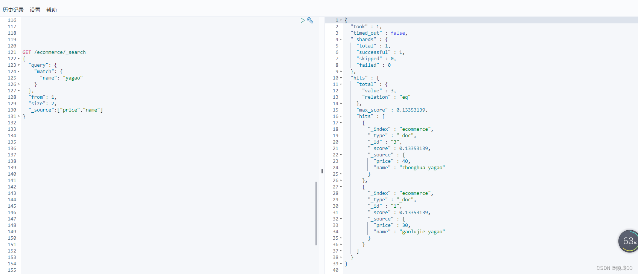Click "price" : 30 in response
Image resolution: width=638 pixels, height=274 pixels.
pyautogui.click(x=392, y=225)
